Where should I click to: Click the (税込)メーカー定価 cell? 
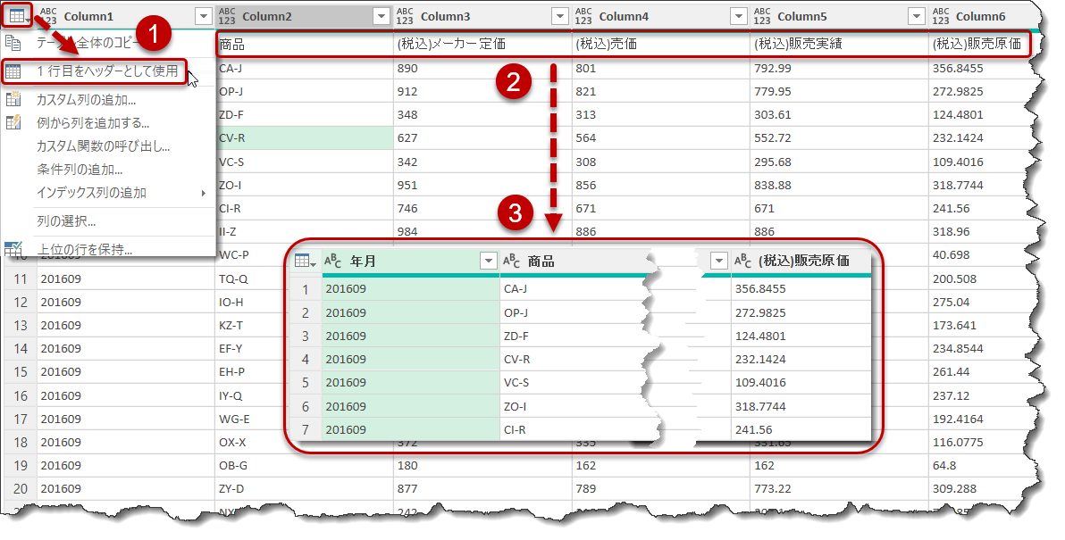[x=482, y=45]
